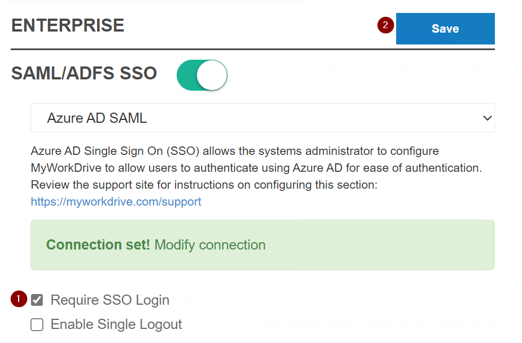The image size is (522, 343).
Task: Click the Enable Single Logout label text
Action: (116, 324)
